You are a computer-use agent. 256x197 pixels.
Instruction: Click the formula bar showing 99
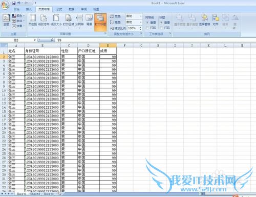[x=155, y=40]
